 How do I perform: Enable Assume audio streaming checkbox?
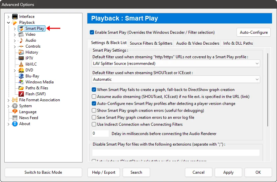pos(94,97)
